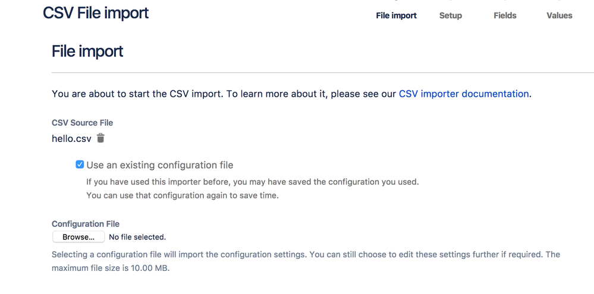Go to the Setup step
This screenshot has width=594, height=294.
tap(451, 15)
